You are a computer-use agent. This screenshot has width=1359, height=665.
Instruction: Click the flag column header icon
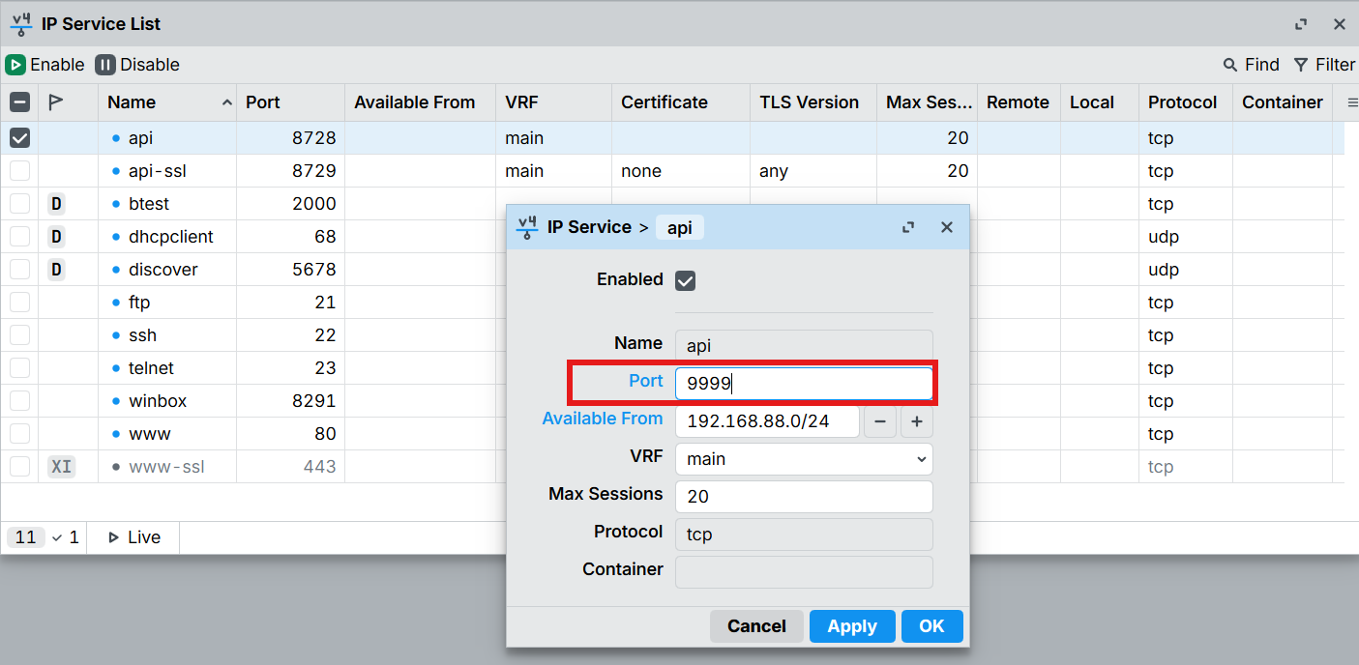coord(56,102)
